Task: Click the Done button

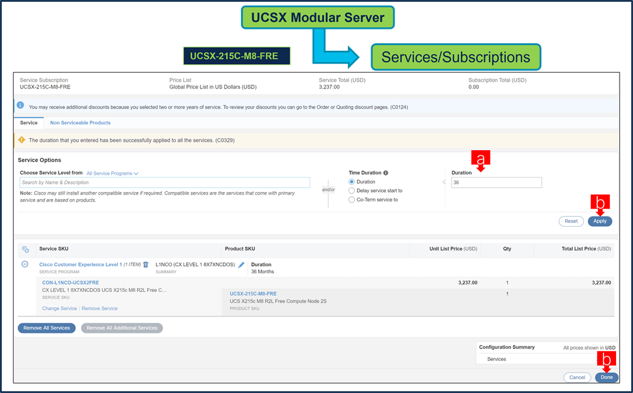Action: 607,378
